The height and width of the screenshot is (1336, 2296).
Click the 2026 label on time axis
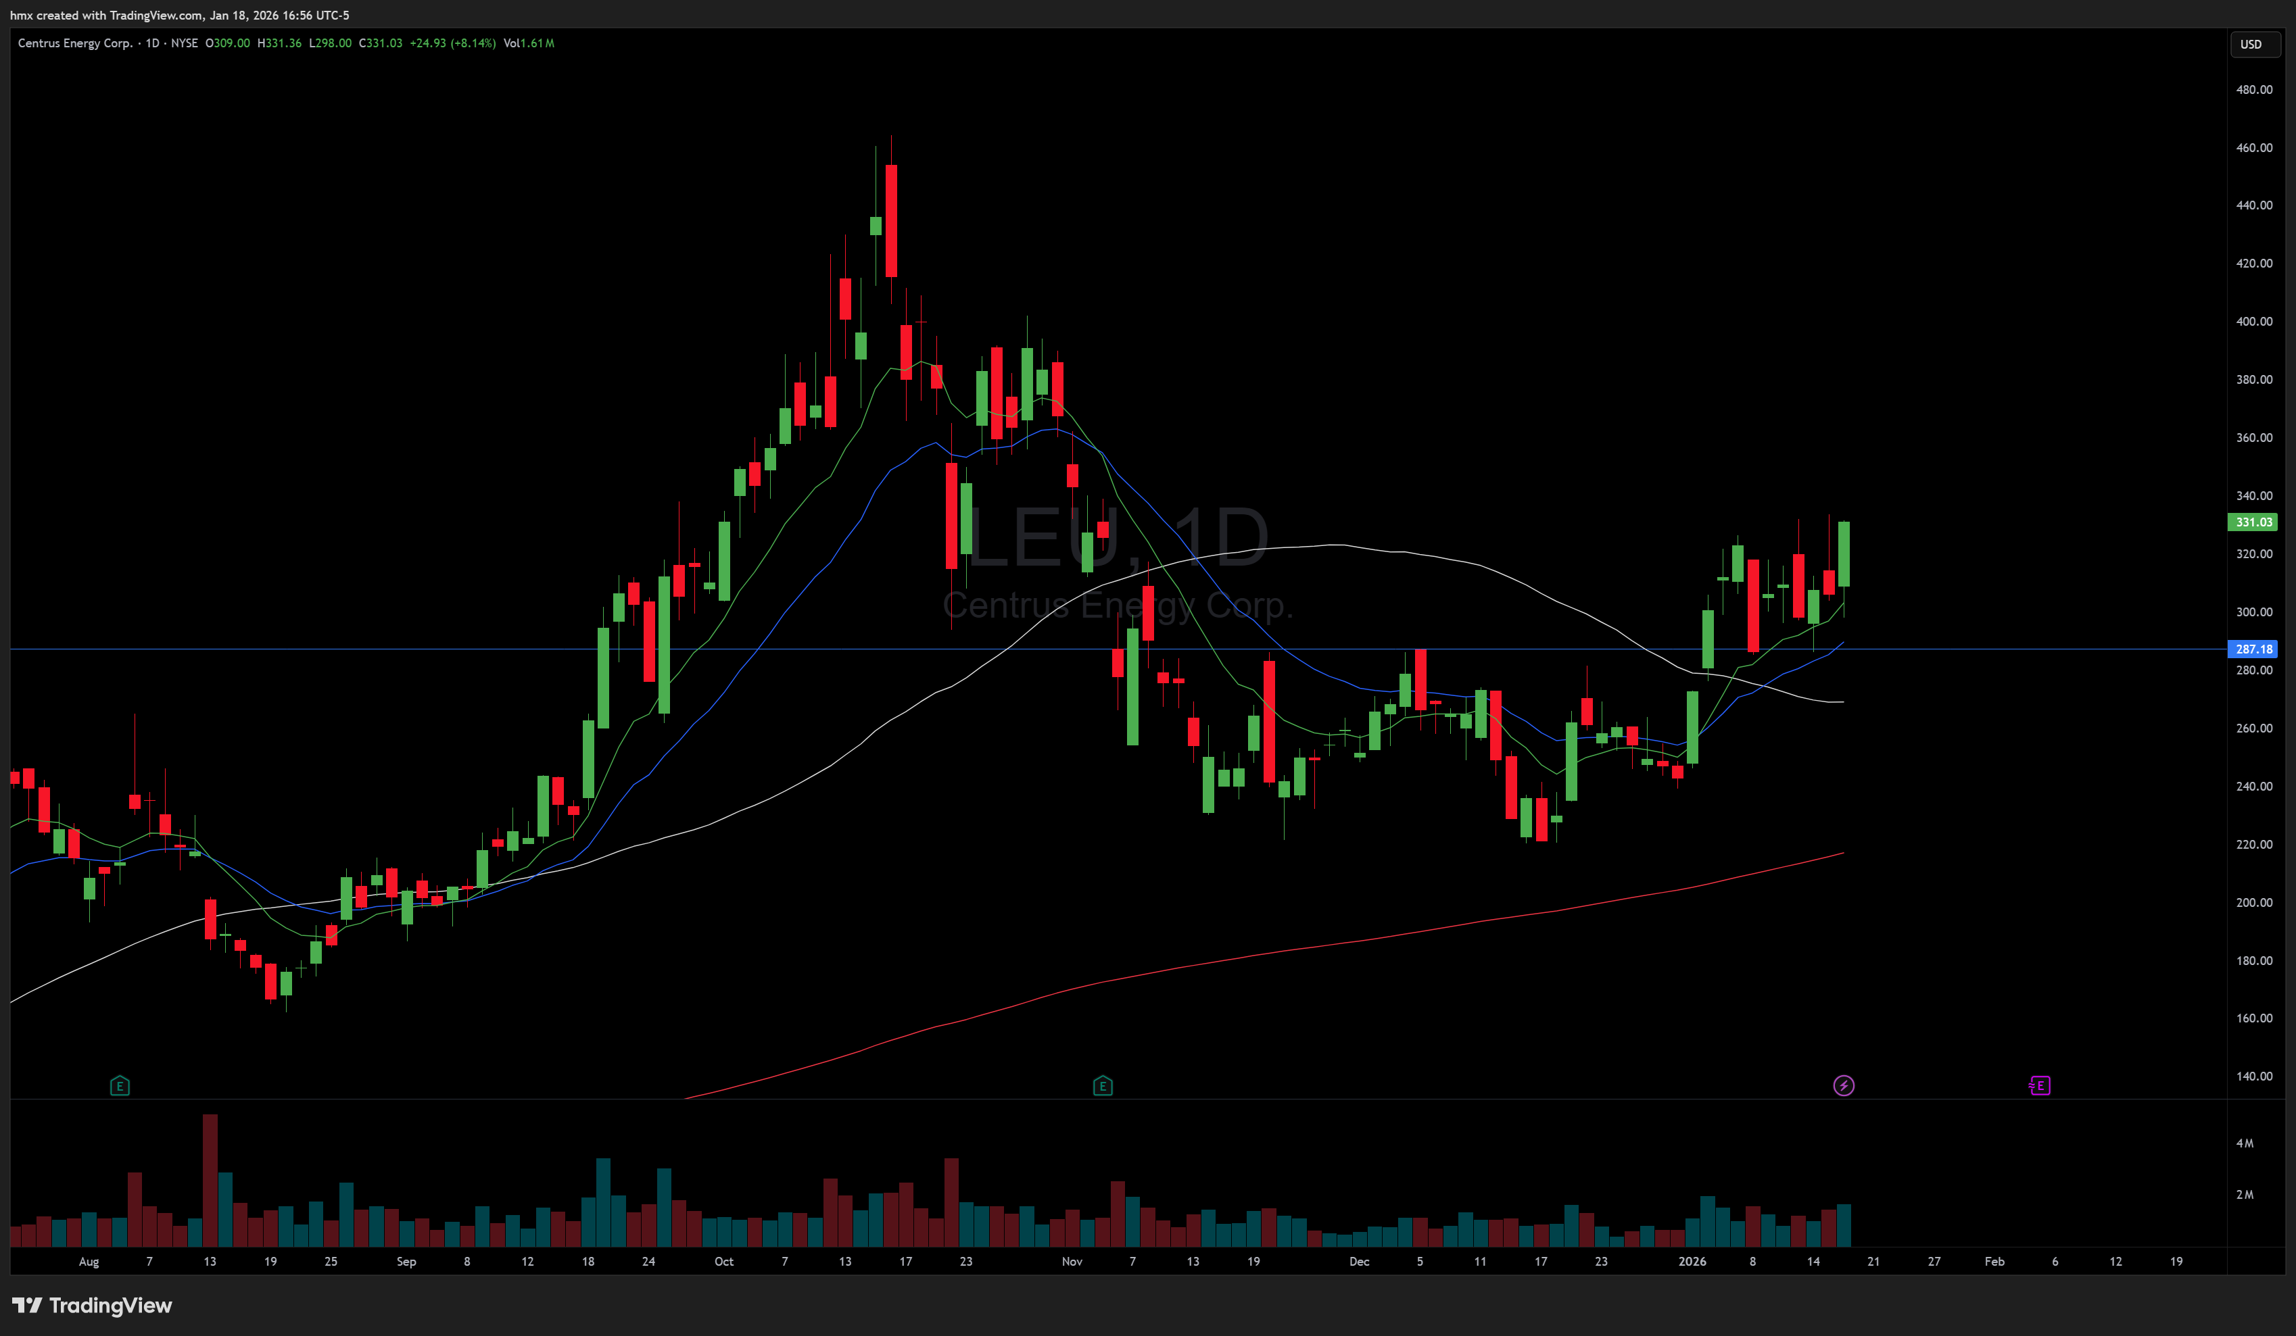(1692, 1261)
